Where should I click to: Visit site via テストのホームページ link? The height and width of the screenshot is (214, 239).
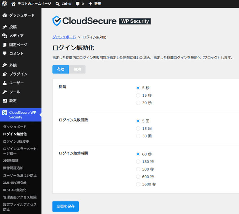tap(34, 4)
